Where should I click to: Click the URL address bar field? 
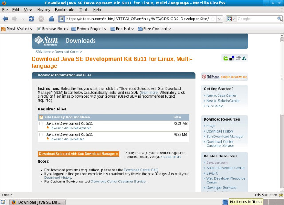137,19
